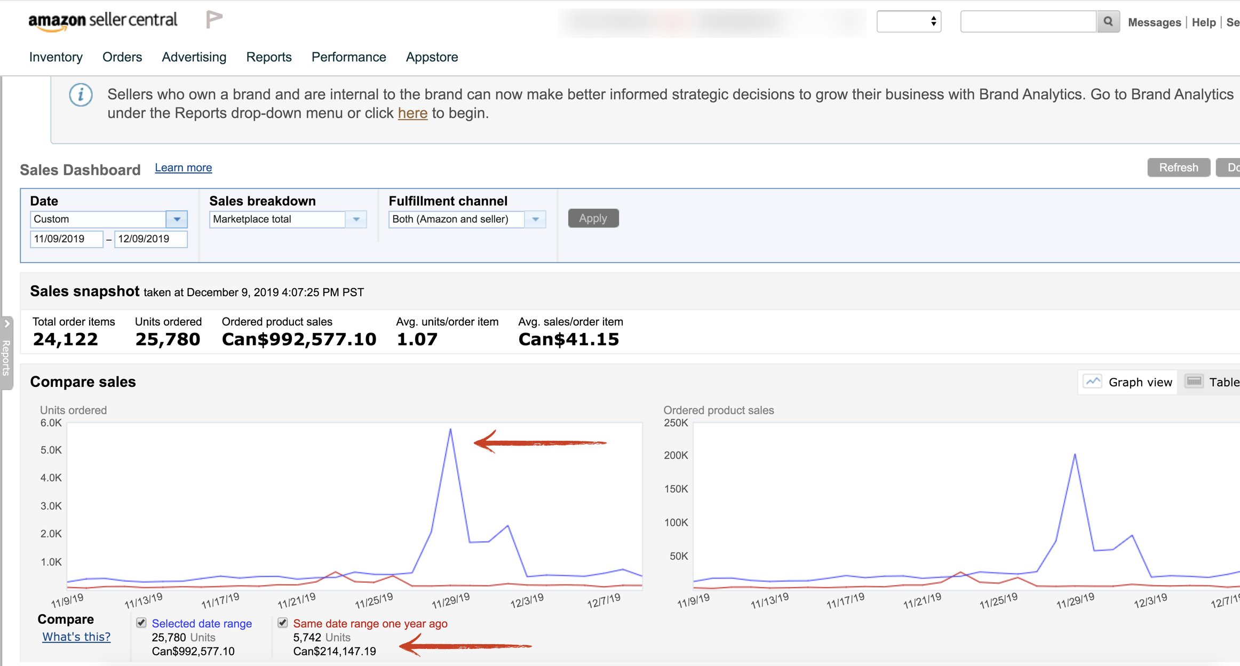The height and width of the screenshot is (666, 1240).
Task: Click the end date field 12/09/2019
Action: coord(151,239)
